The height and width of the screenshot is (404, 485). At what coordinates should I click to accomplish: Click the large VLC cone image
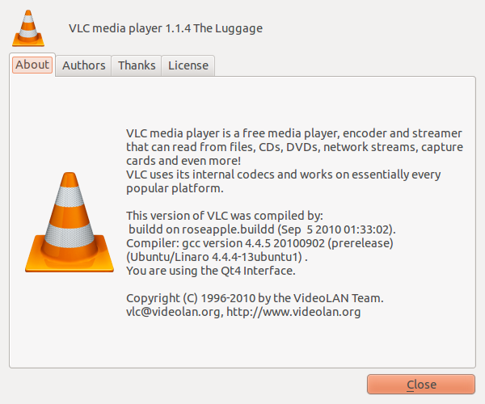point(66,221)
